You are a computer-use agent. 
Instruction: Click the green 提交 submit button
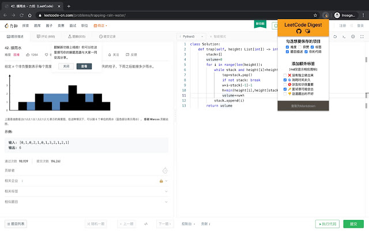(x=353, y=224)
